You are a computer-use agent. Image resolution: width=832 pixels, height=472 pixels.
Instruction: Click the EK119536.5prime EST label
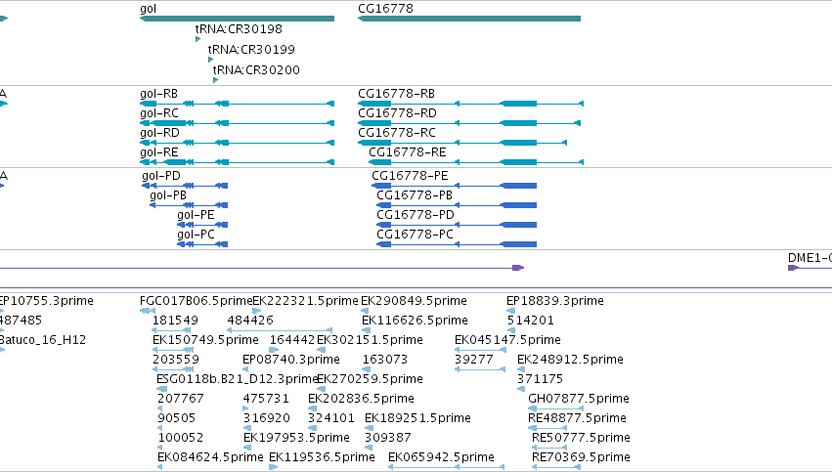322,457
